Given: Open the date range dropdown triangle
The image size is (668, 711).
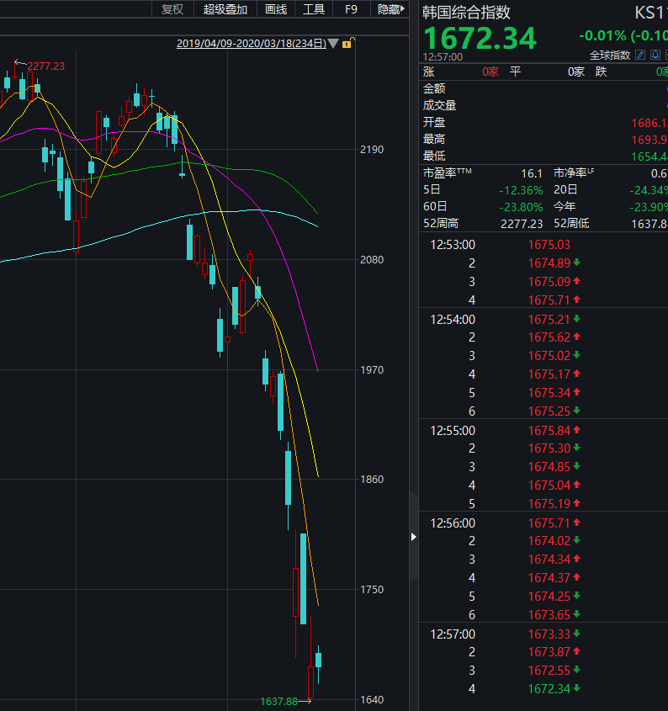Looking at the screenshot, I should 333,44.
